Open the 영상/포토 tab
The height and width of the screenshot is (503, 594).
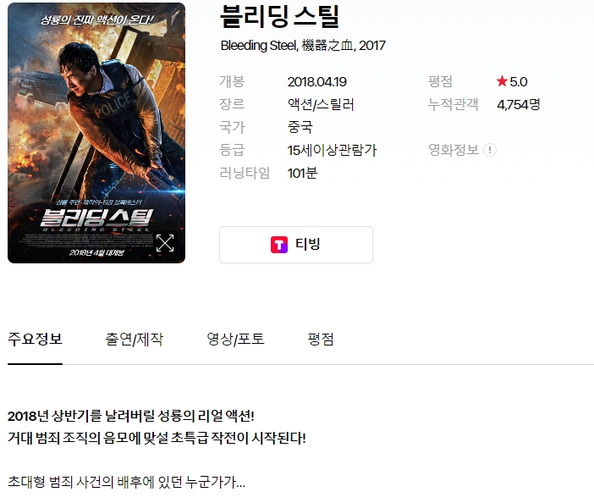click(x=235, y=340)
